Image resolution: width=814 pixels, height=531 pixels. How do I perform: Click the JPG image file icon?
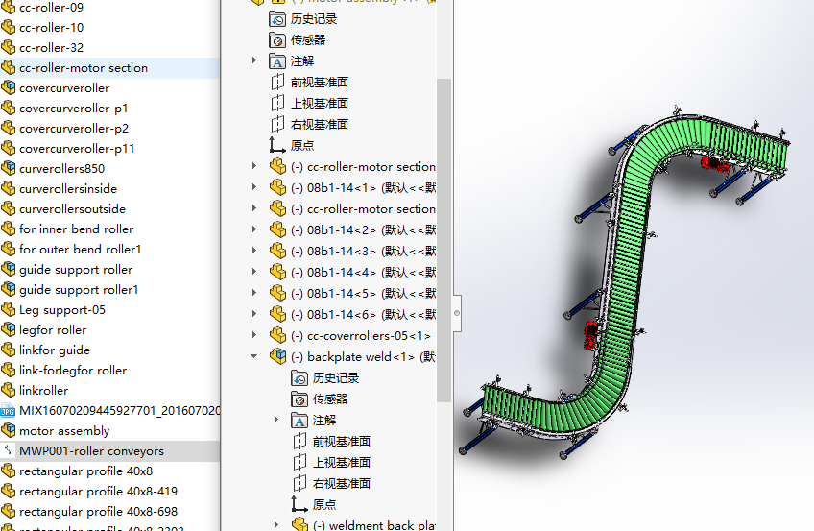(8, 411)
